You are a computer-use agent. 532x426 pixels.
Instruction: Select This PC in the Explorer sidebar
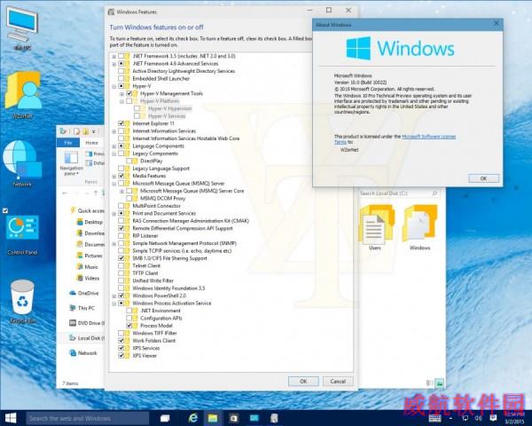82,308
